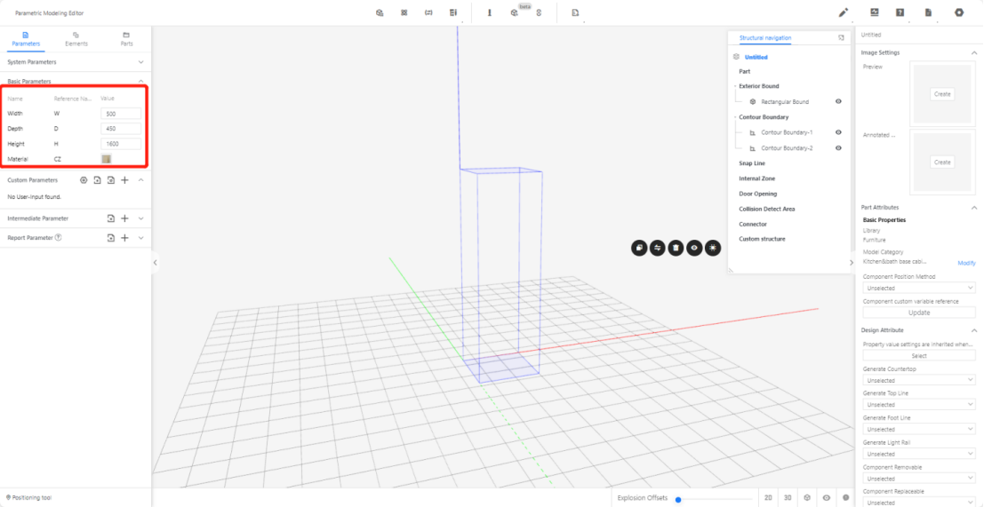Image resolution: width=984 pixels, height=507 pixels.
Task: Add a new Custom Parameter with plus icon
Action: point(124,180)
